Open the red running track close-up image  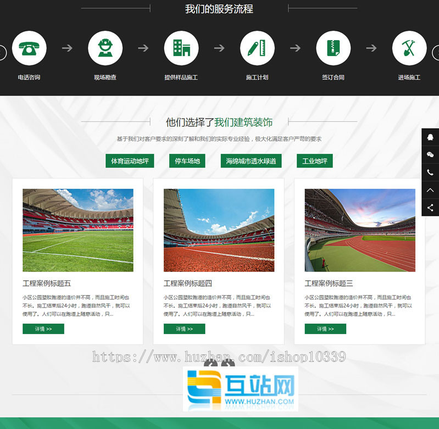(219, 230)
